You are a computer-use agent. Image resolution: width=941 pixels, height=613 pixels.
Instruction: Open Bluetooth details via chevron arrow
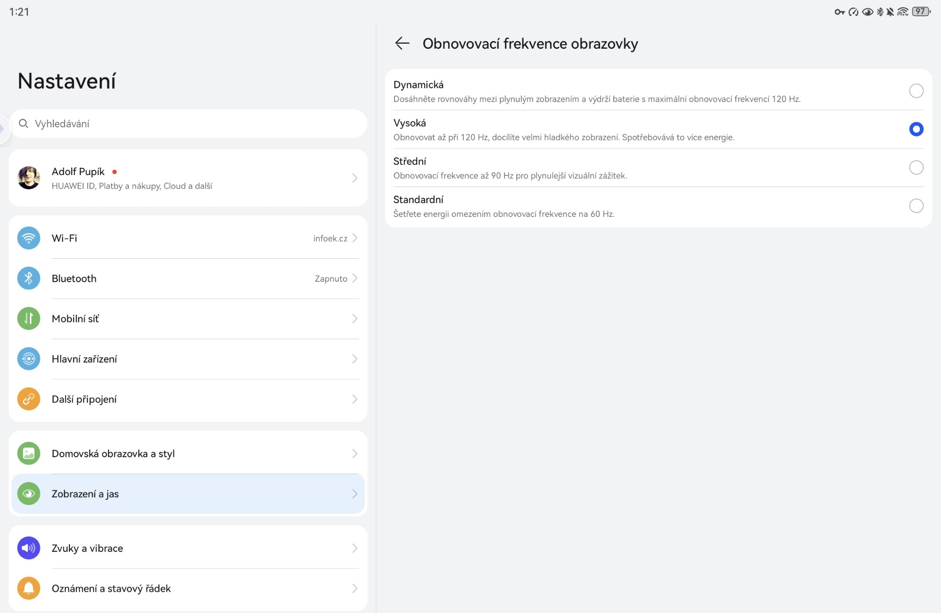click(x=355, y=278)
